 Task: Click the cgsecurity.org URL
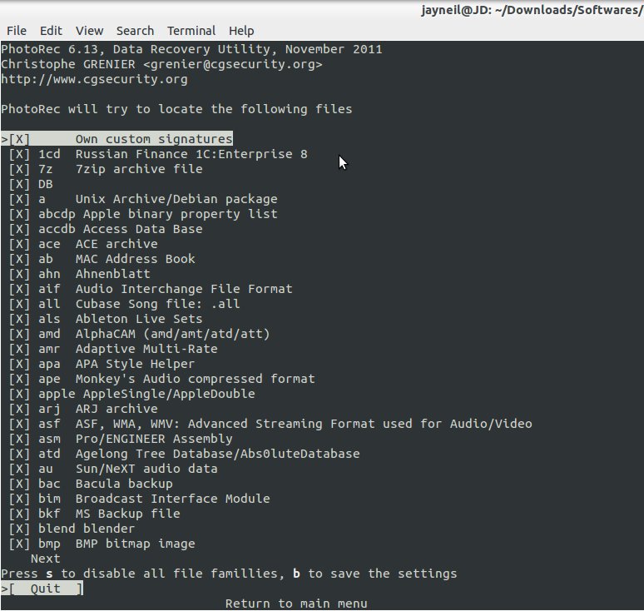pyautogui.click(x=94, y=79)
